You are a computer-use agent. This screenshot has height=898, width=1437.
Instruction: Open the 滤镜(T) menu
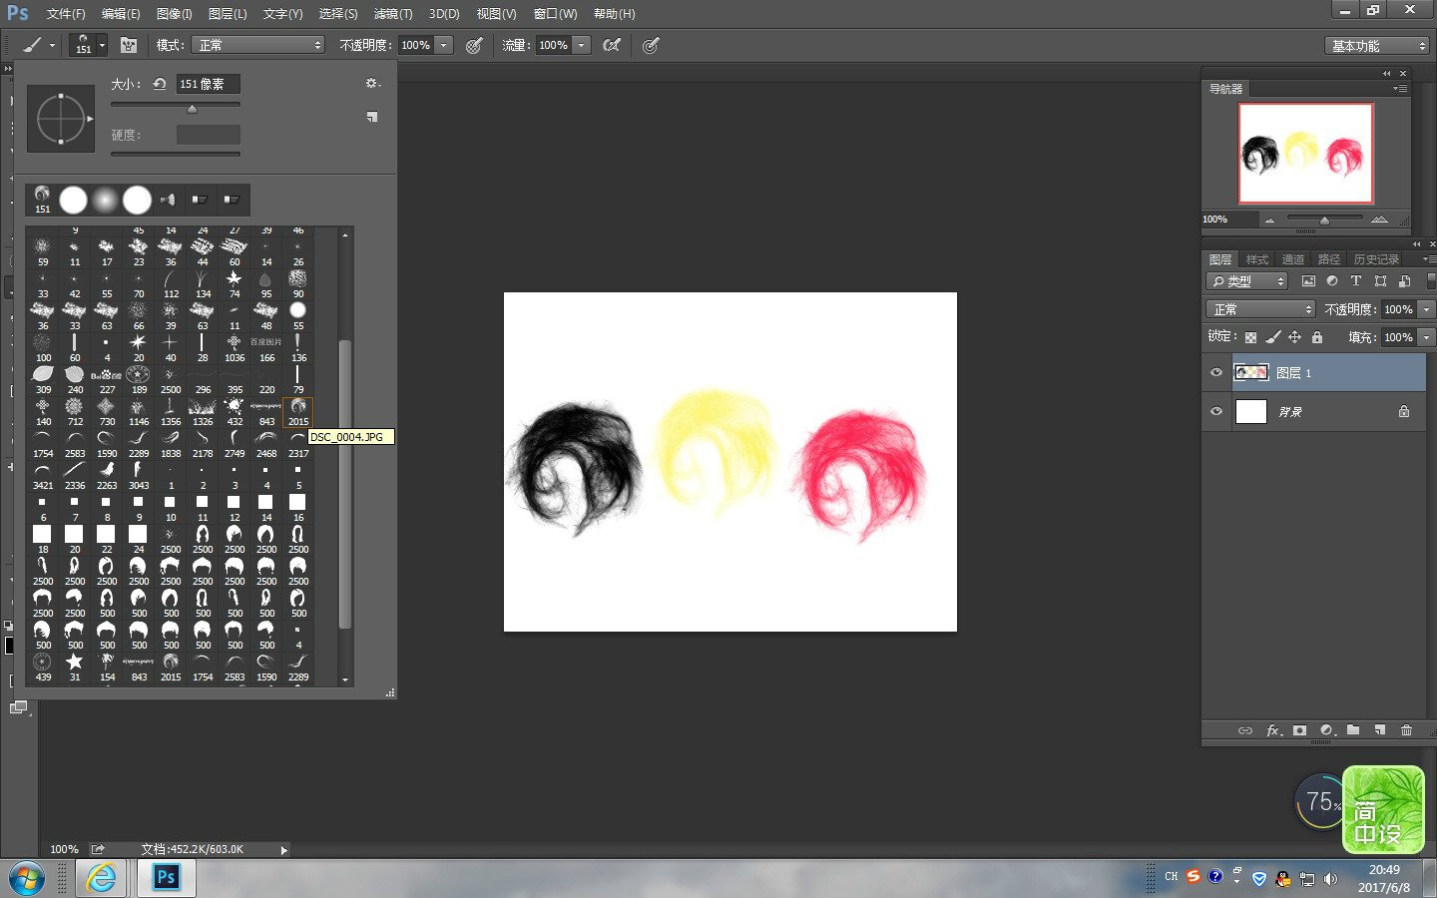coord(392,14)
